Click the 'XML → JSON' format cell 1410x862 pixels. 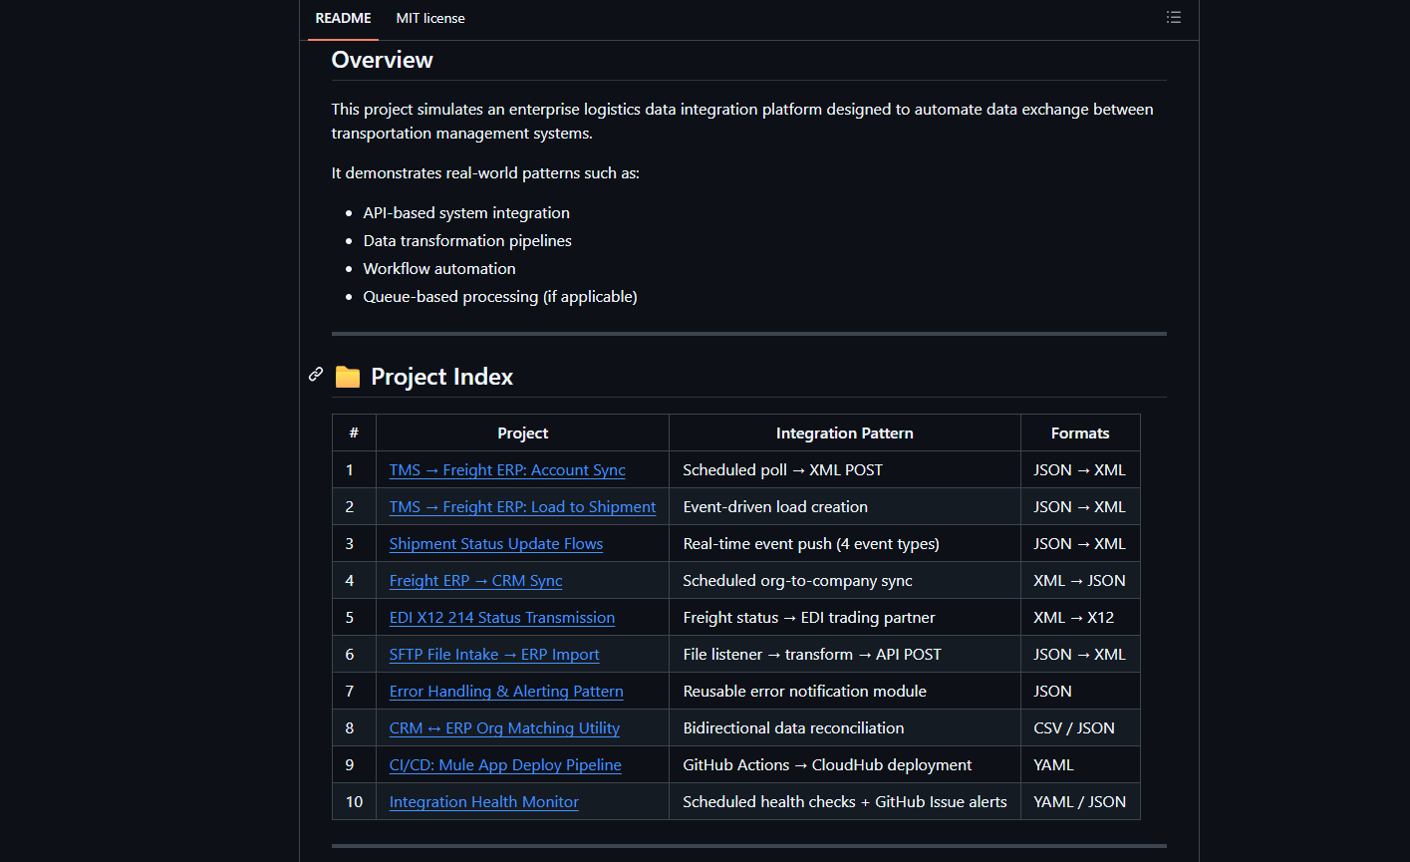1080,581
